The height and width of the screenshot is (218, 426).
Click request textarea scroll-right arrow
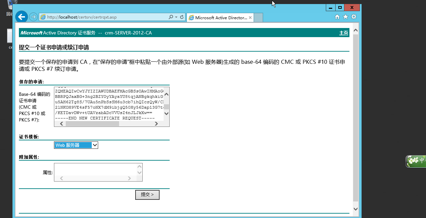coord(156,124)
